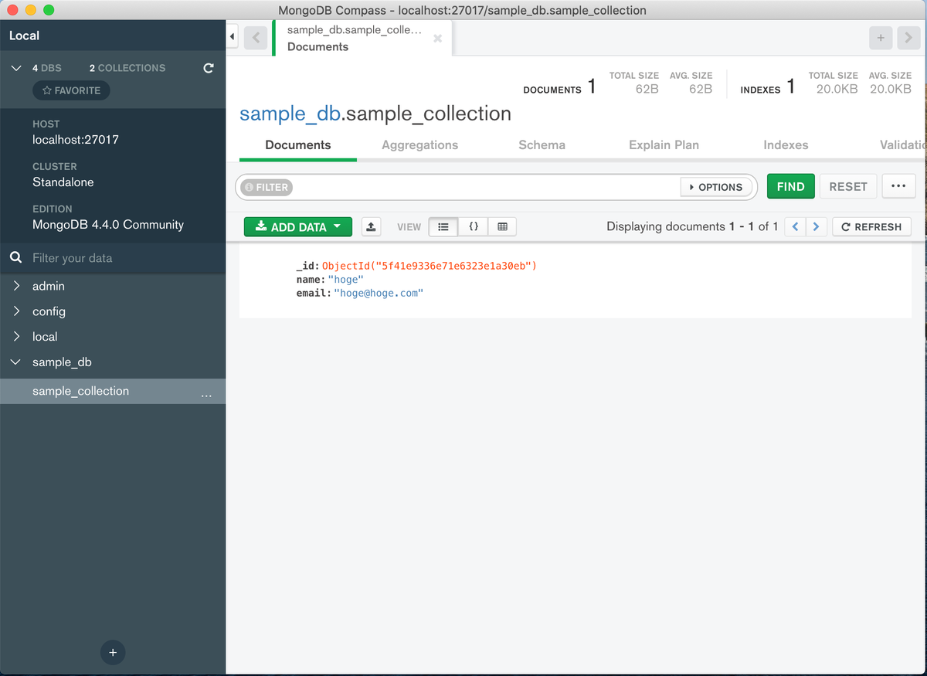
Task: Click host value localhost:27017
Action: point(76,140)
